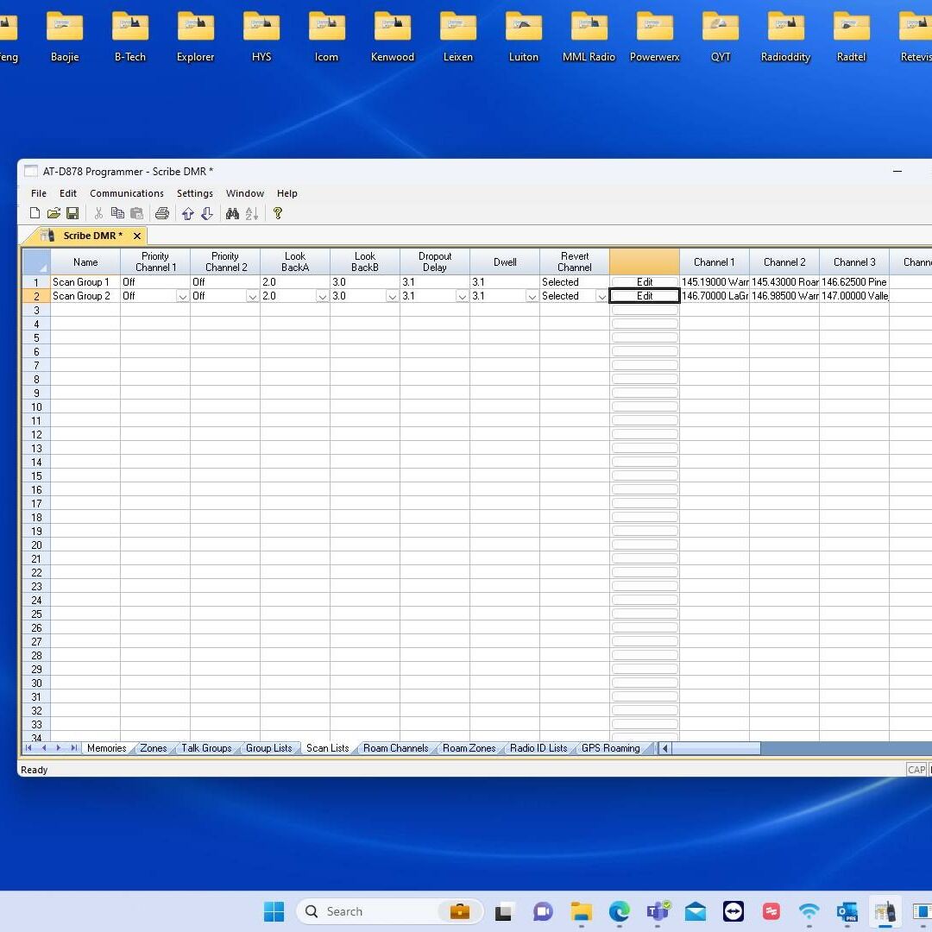
Task: Open the MML Radio desktop folder
Action: [x=589, y=37]
